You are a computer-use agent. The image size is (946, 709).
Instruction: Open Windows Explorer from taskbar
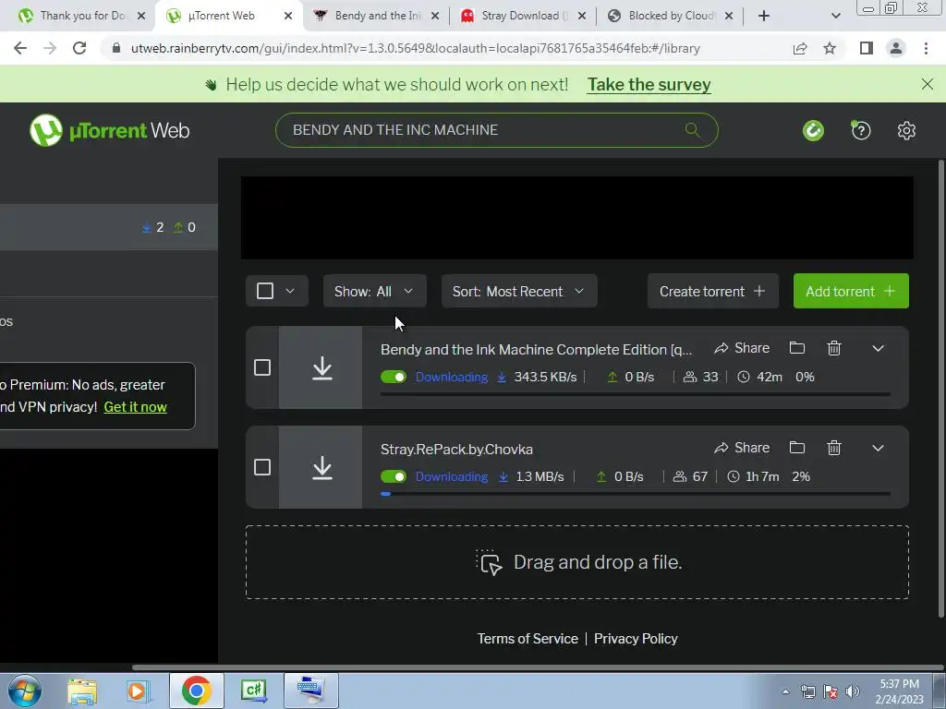point(82,691)
